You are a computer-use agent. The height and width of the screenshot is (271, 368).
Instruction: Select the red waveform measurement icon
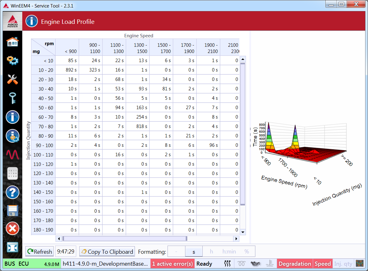13,155
